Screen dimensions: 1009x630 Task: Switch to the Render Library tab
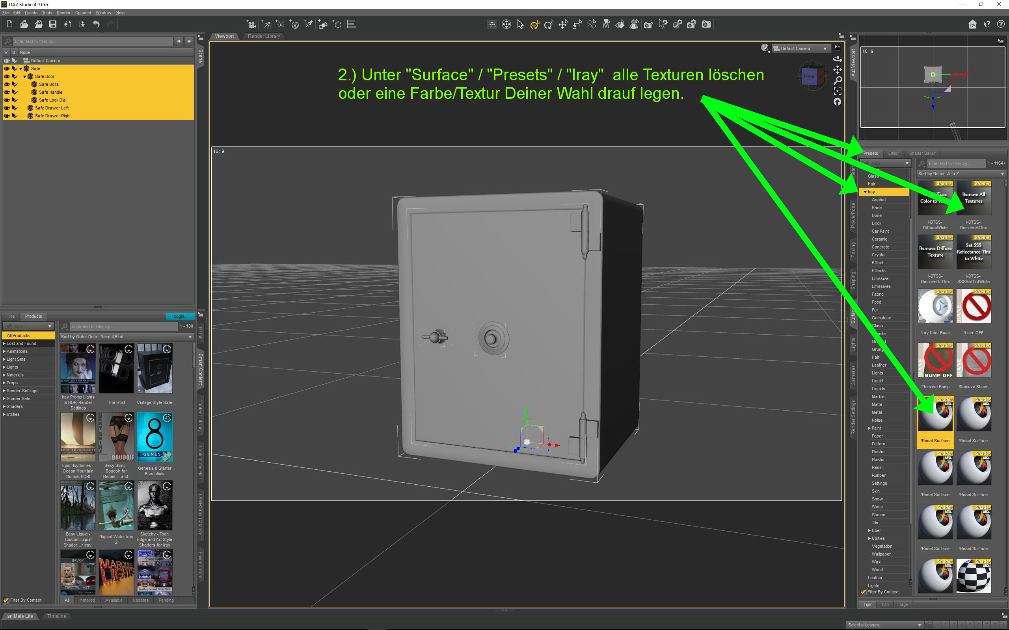[x=264, y=36]
